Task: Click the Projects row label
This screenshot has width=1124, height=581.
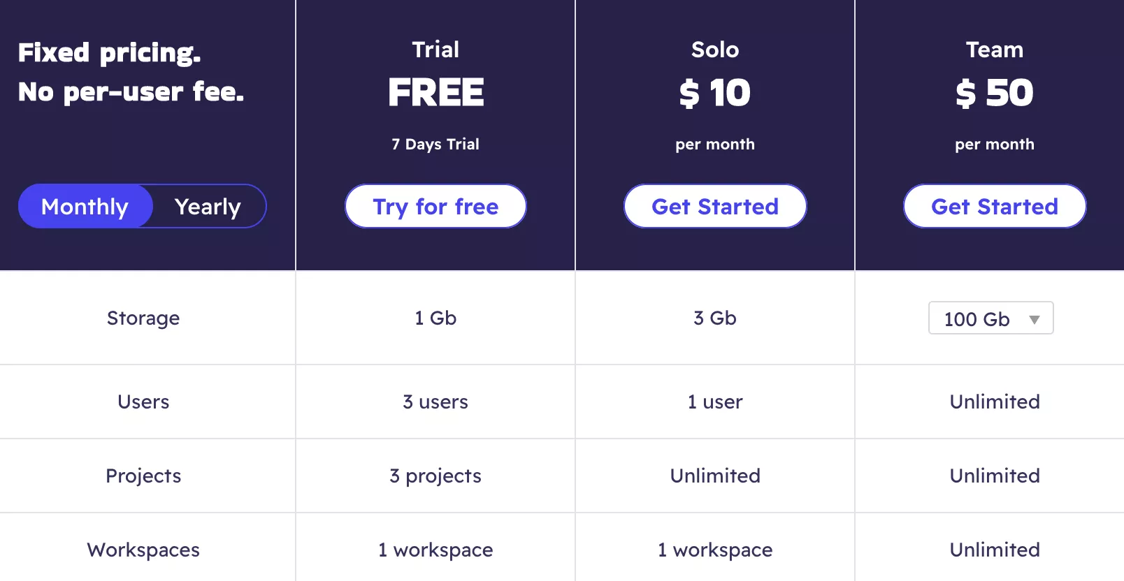Action: pyautogui.click(x=143, y=476)
